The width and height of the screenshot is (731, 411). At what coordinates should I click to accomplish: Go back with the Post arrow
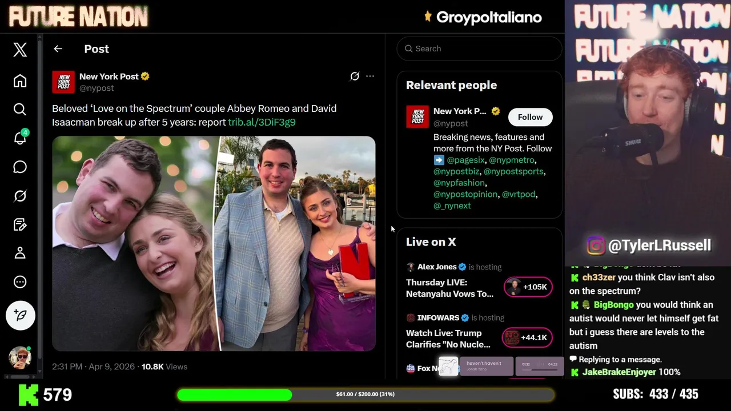[x=58, y=49]
